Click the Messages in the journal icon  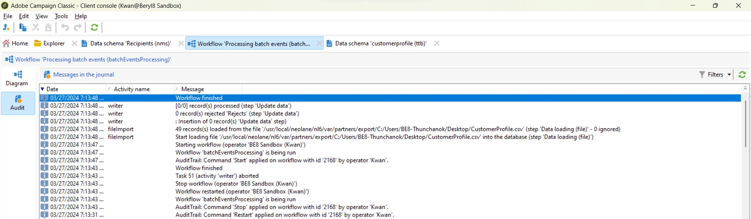[47, 74]
